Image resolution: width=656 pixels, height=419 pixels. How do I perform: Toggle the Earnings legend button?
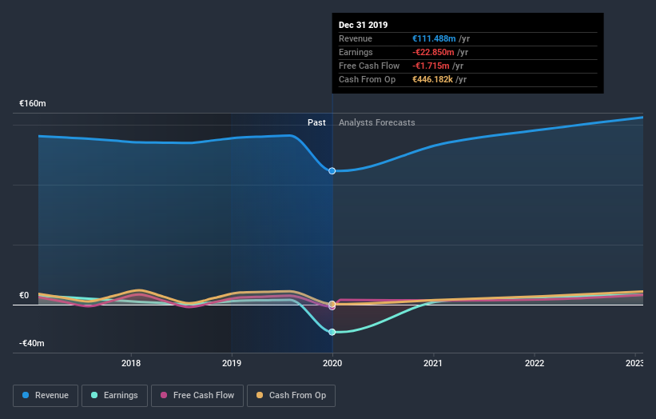[114, 396]
